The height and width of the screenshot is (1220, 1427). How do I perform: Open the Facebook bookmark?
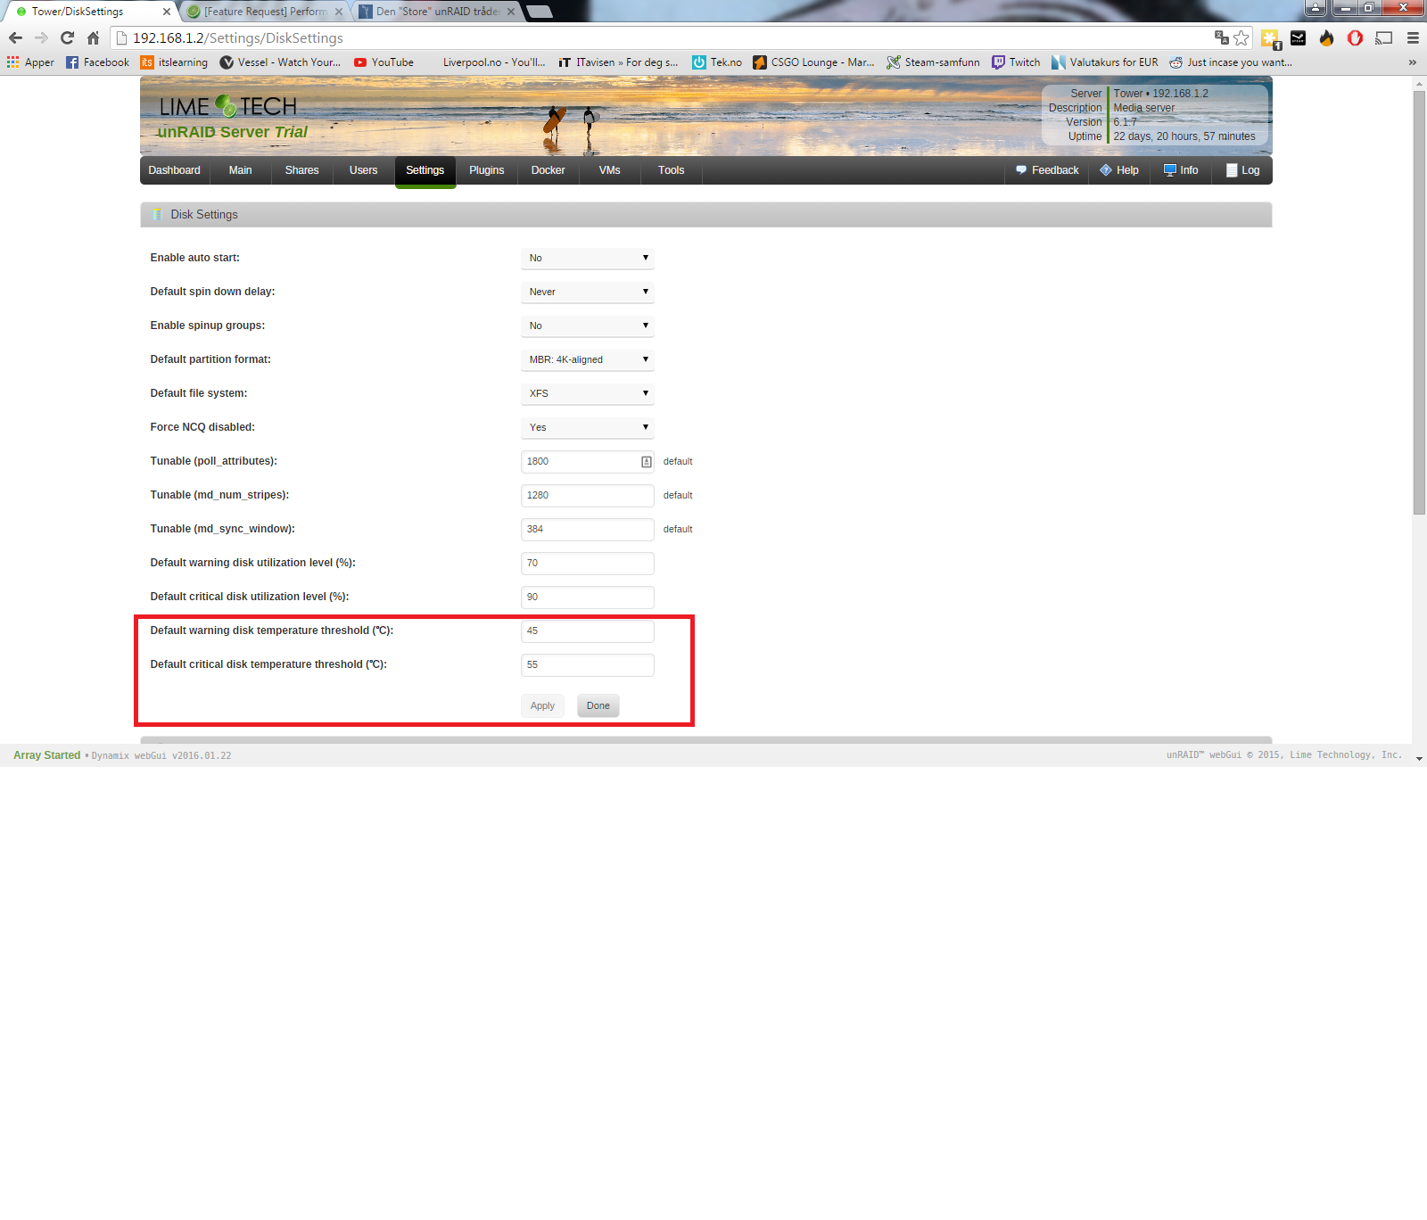pos(97,62)
